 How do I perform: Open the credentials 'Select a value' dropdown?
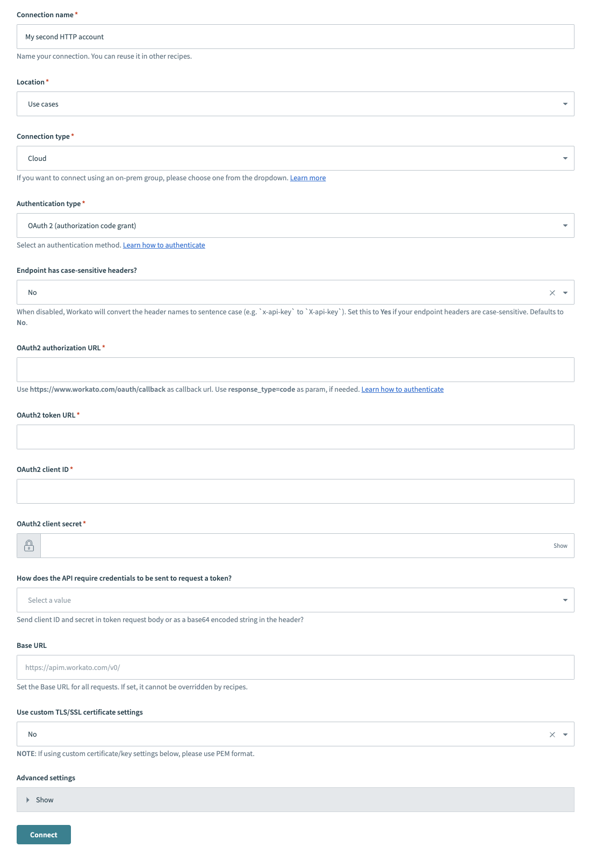pos(296,599)
